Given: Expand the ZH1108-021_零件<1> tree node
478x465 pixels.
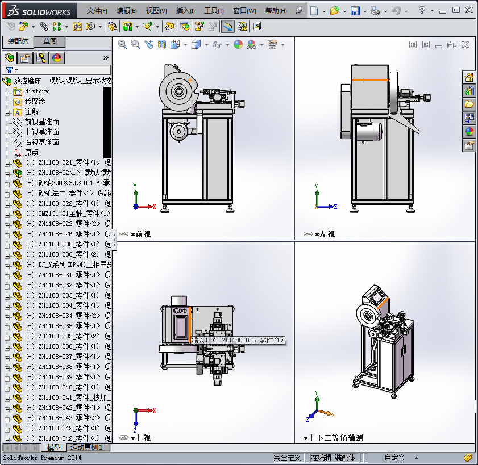Looking at the screenshot, I should pyautogui.click(x=7, y=164).
